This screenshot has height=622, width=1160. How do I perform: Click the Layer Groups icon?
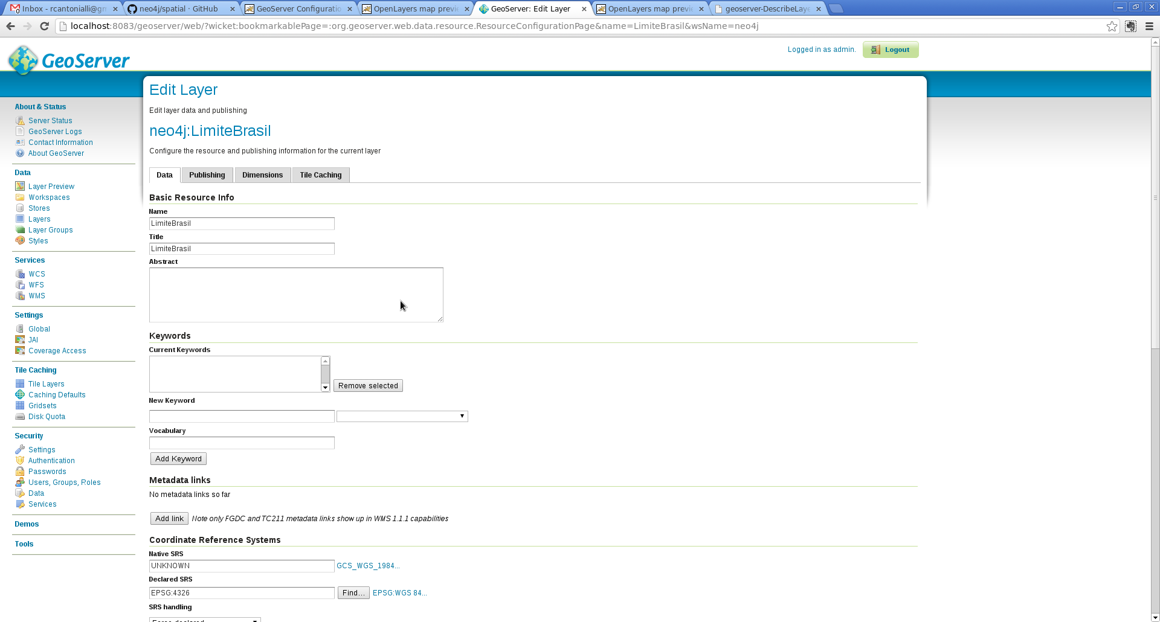coord(20,230)
